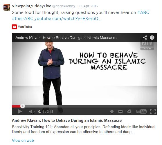Click the bold Andrew Klavan video title
The height and width of the screenshot is (145, 162).
point(67,120)
